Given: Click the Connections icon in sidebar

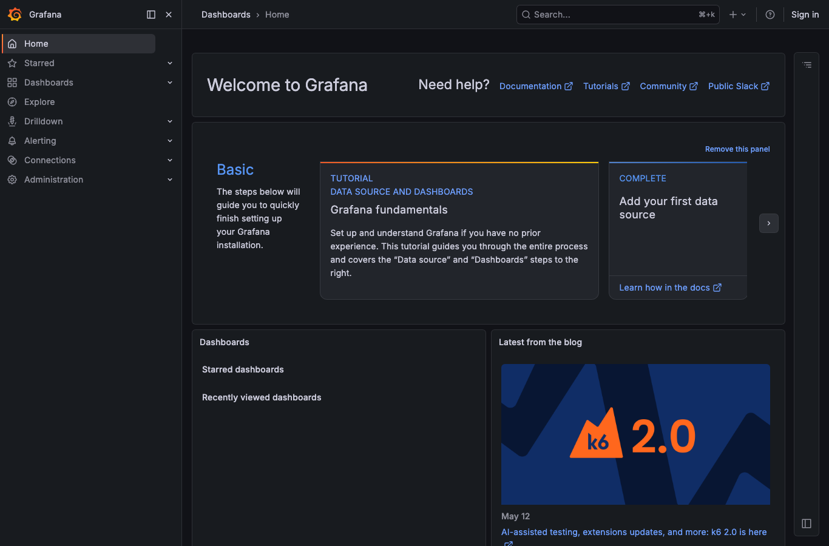Looking at the screenshot, I should tap(12, 160).
